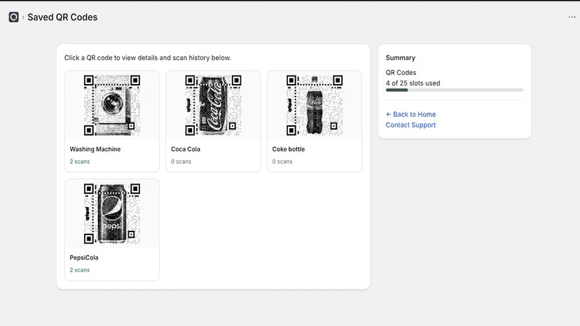Click the QR Codes label in Summary
This screenshot has height=326, width=580.
coord(401,73)
